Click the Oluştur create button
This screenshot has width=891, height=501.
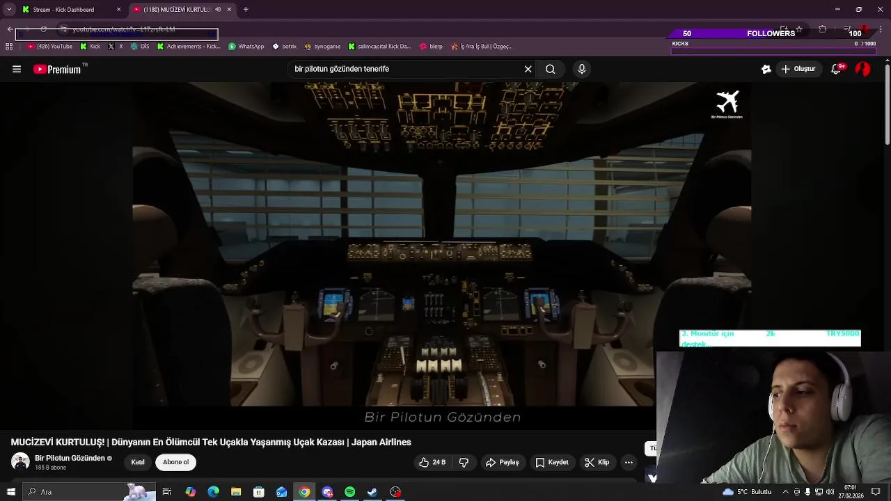click(798, 69)
